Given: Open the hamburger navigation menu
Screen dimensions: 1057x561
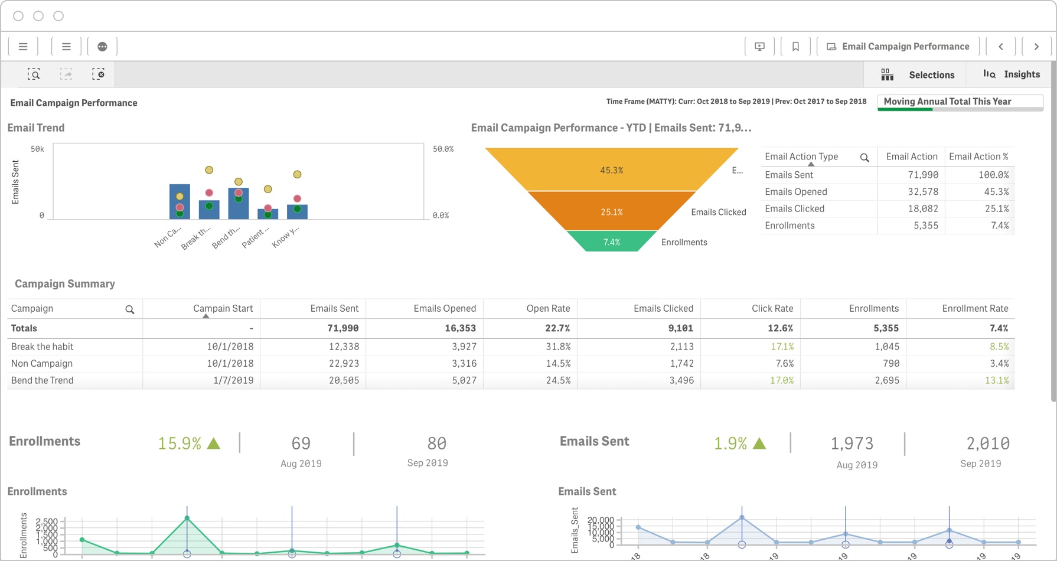Looking at the screenshot, I should (x=23, y=47).
